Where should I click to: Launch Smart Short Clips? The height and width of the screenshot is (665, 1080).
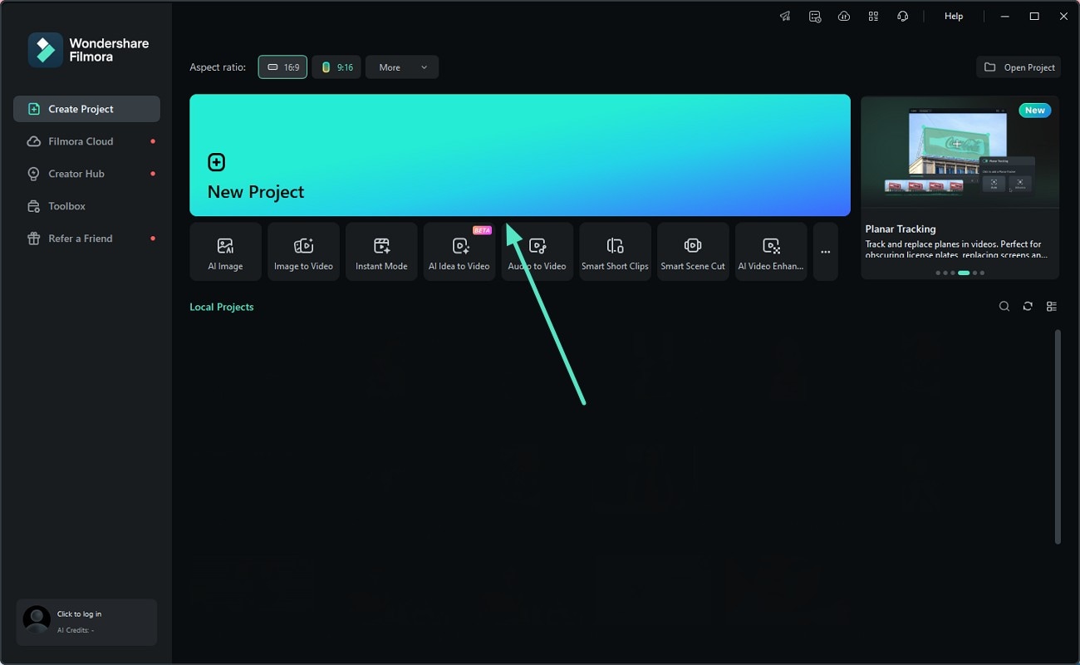coord(615,251)
